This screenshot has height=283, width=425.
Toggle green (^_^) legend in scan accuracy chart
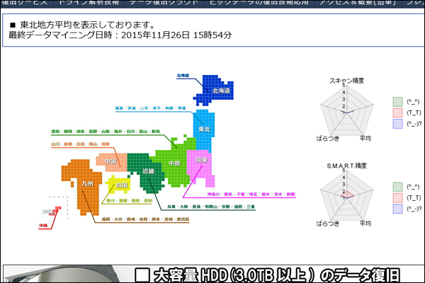click(x=397, y=101)
